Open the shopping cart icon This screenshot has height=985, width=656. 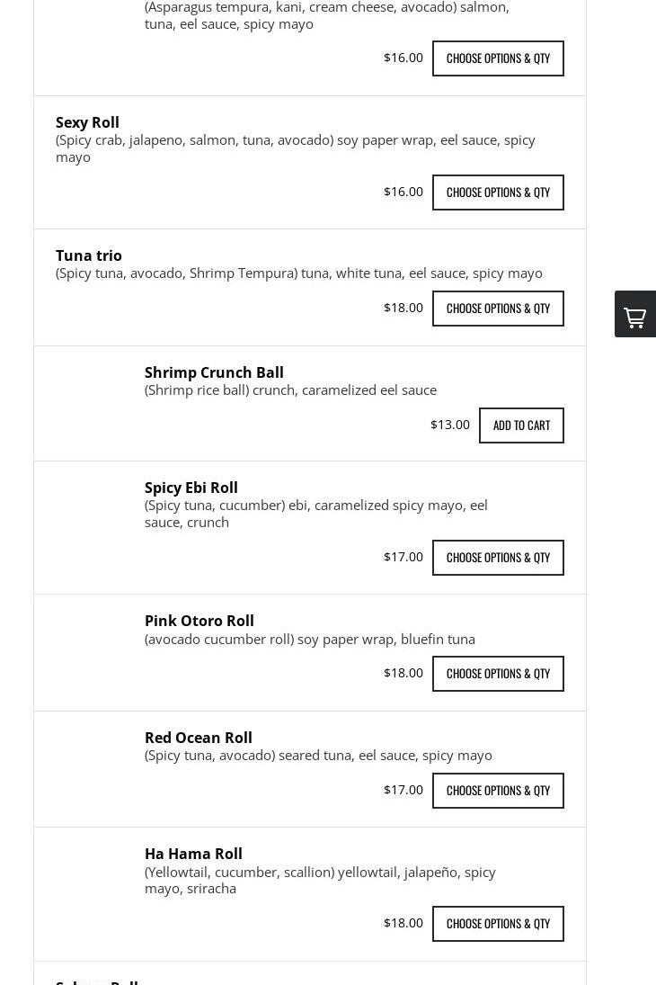coord(635,317)
